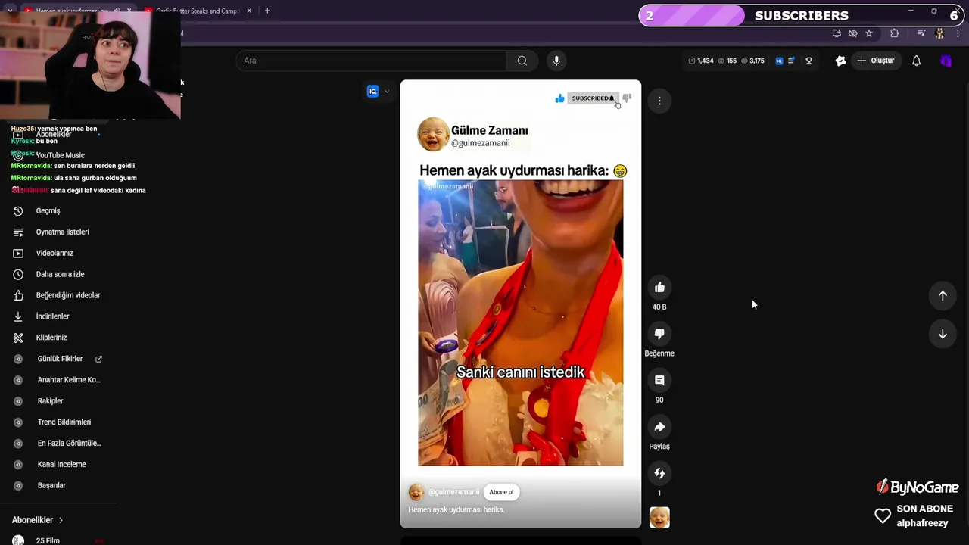Click the blue thumbs-up above the Short

559,98
